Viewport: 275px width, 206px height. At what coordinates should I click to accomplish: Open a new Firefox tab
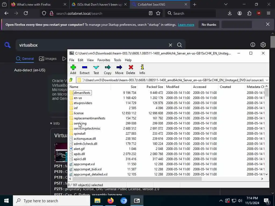pyautogui.click(x=194, y=5)
